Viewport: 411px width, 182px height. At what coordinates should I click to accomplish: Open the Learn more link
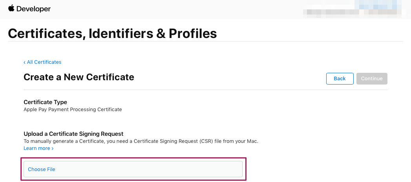[37, 148]
